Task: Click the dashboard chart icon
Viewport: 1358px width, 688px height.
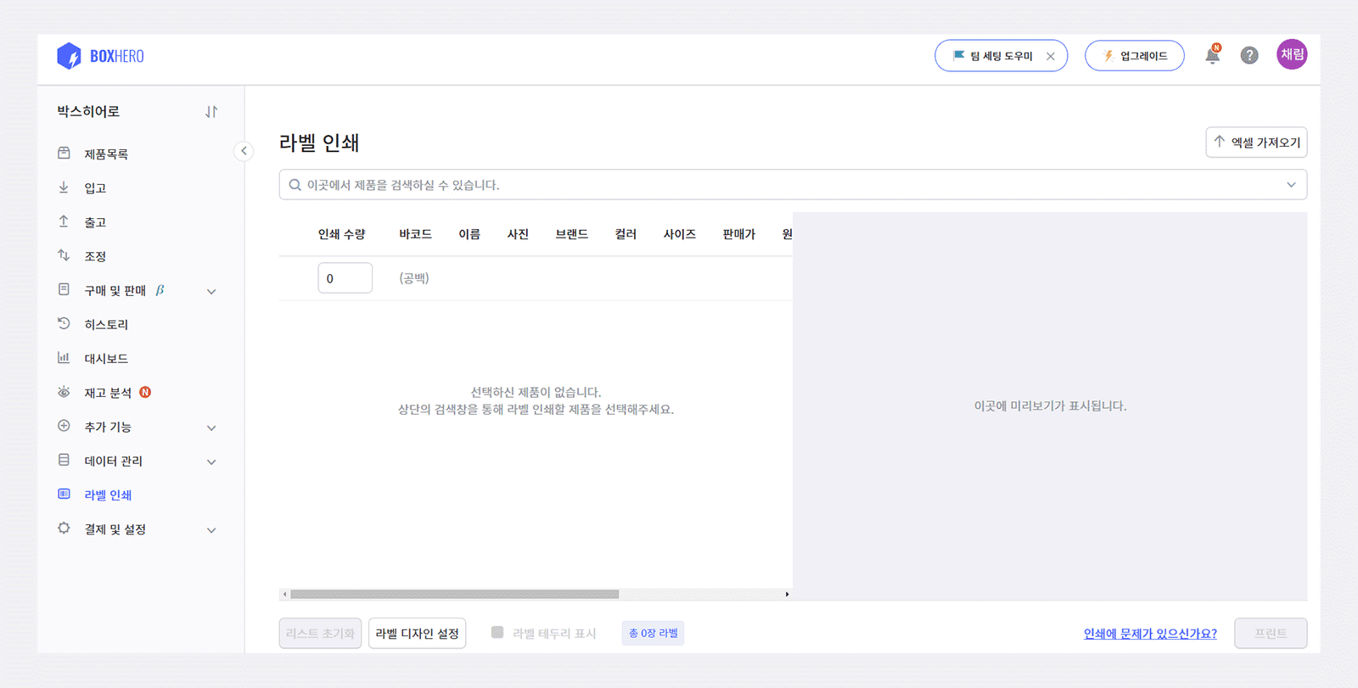Action: (64, 358)
